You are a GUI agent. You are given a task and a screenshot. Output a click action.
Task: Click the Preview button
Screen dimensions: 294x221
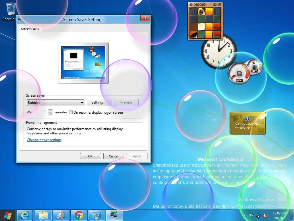tap(126, 102)
